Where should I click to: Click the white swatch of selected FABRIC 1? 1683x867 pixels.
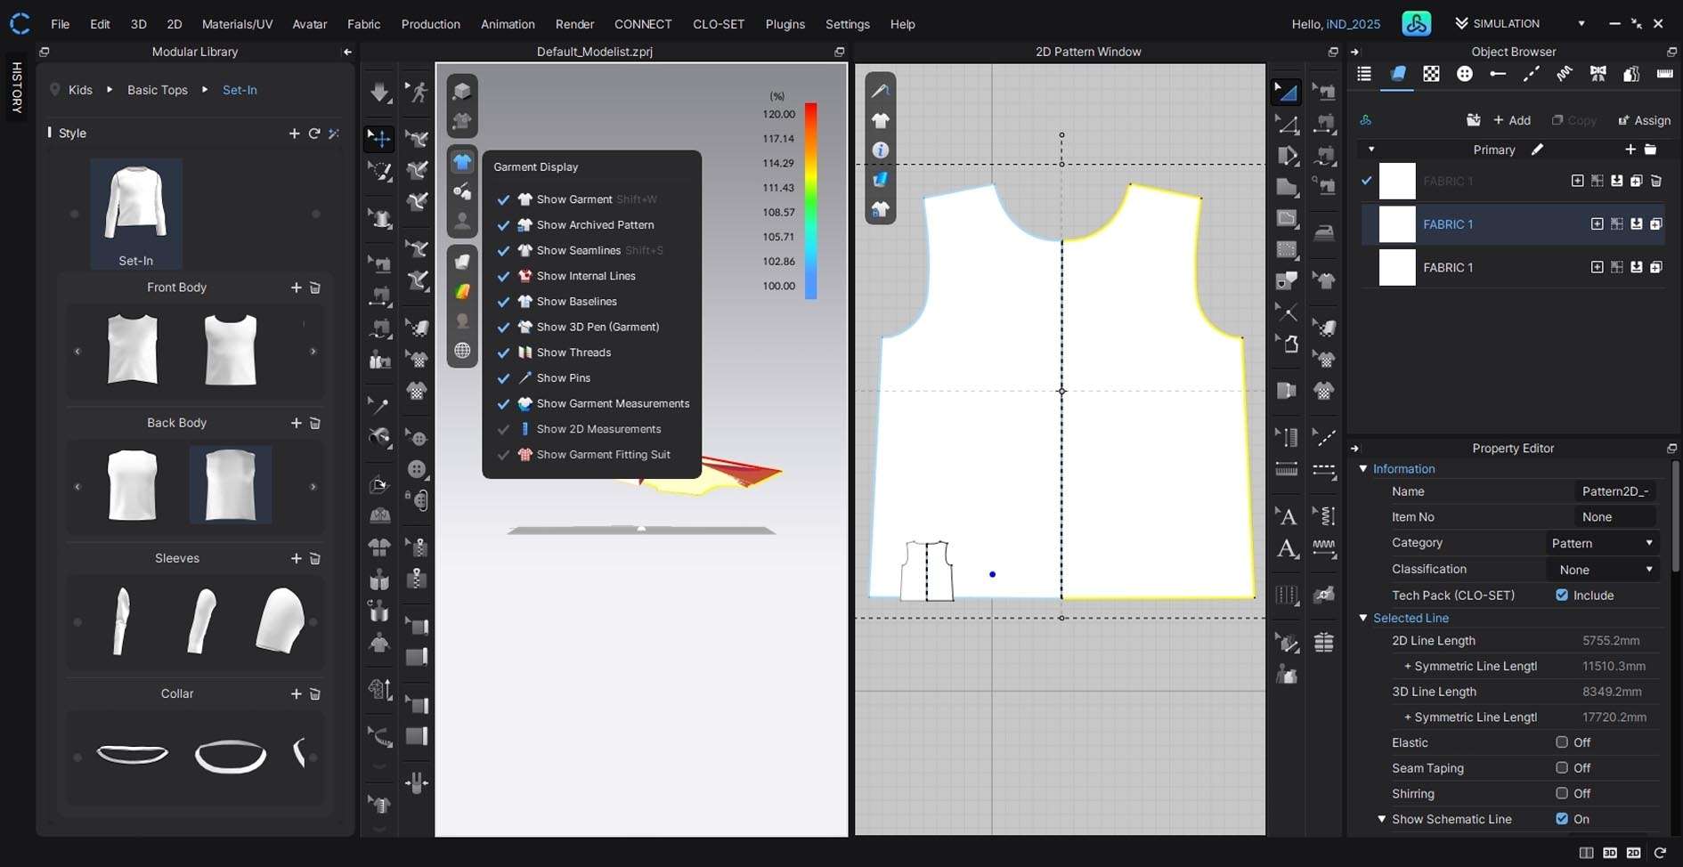[x=1396, y=224]
